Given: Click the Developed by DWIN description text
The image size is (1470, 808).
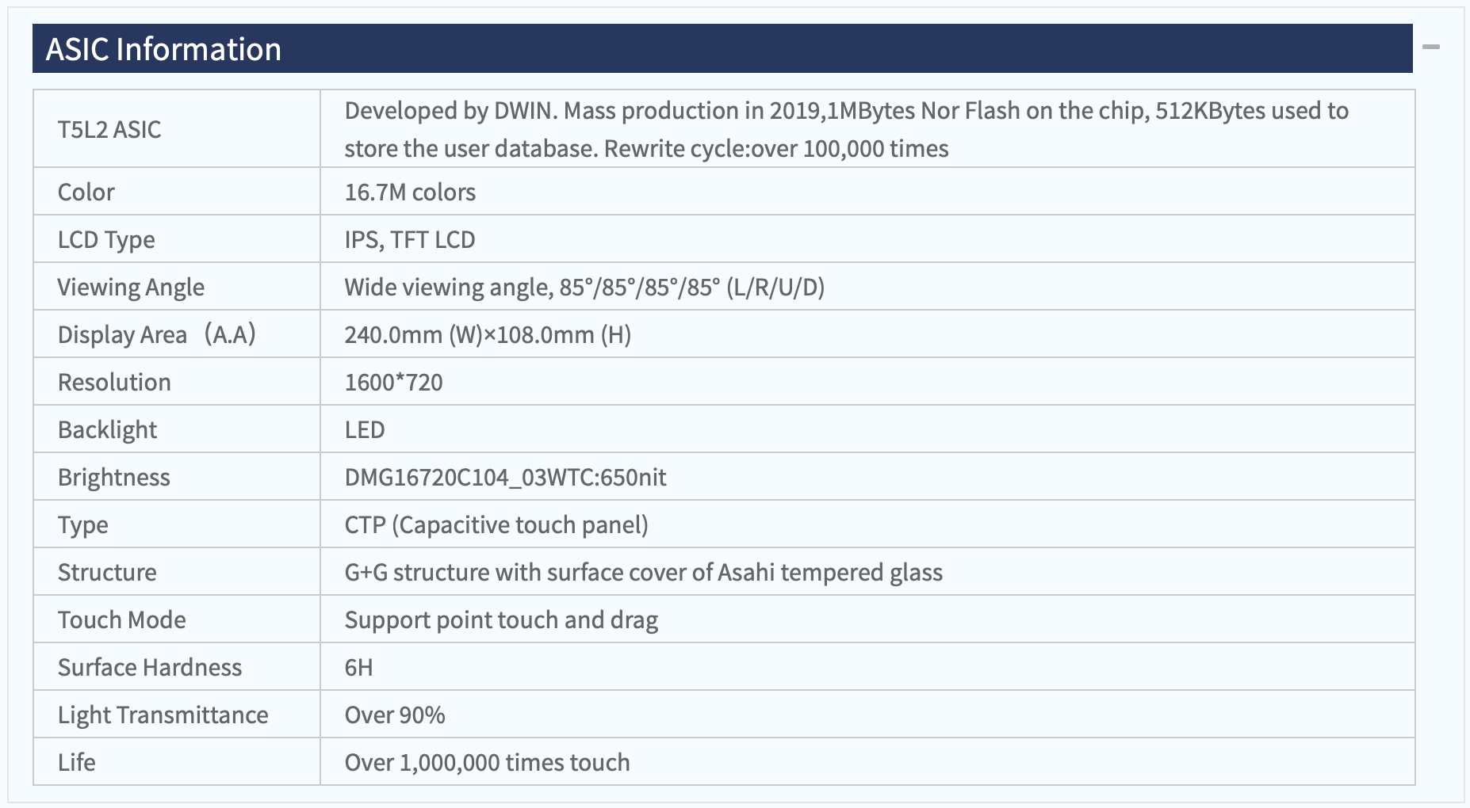Looking at the screenshot, I should point(846,129).
